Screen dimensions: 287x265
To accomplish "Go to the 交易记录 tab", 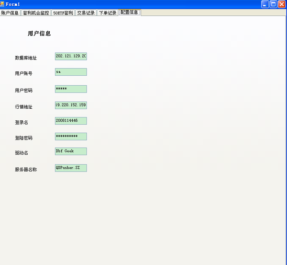I will tap(86, 13).
